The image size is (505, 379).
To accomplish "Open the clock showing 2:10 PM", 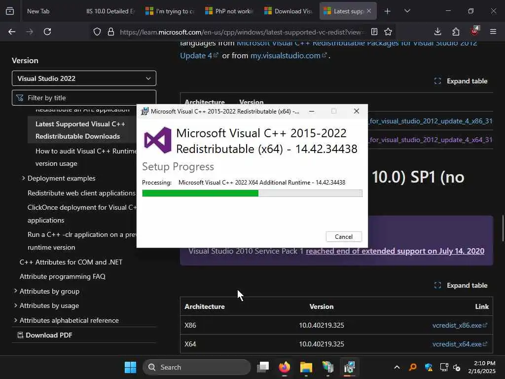I will click(x=481, y=367).
